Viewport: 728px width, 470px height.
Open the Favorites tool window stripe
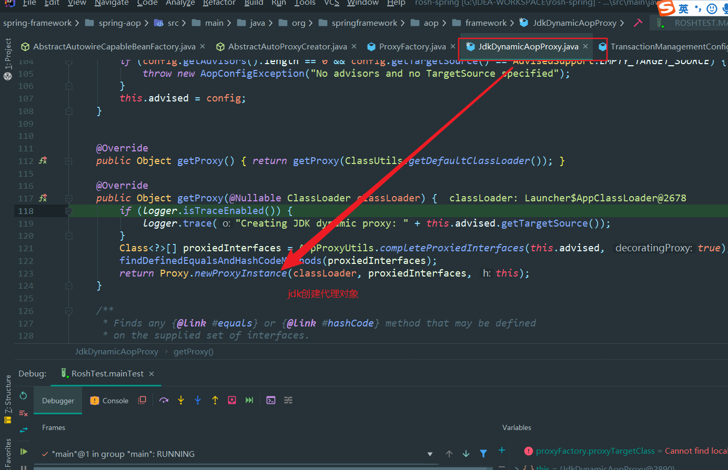(x=7, y=454)
